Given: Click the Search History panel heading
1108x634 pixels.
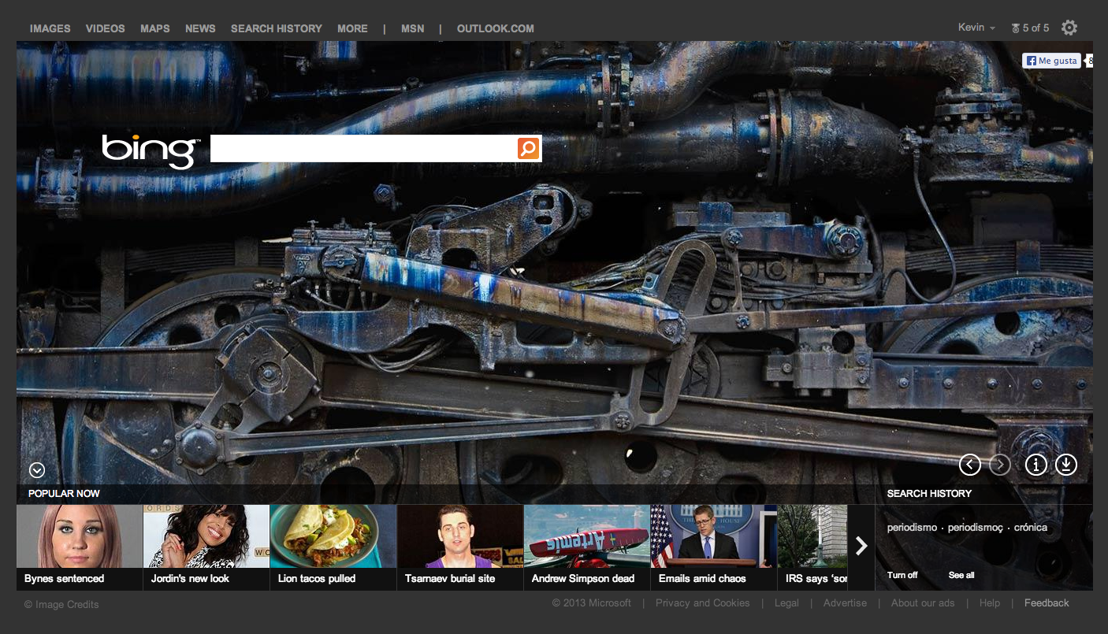Looking at the screenshot, I should (x=929, y=494).
